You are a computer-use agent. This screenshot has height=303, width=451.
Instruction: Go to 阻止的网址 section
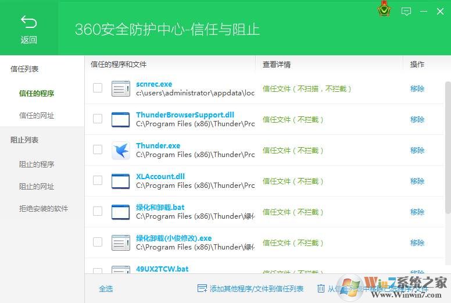click(x=37, y=187)
